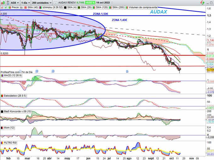Click the Mom (12) color icon
214x160 pixels.
2,128
